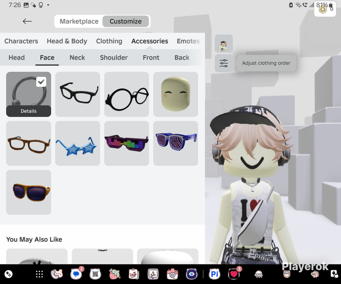
Task: Open heart app with 3 notifications
Action: coord(234,274)
